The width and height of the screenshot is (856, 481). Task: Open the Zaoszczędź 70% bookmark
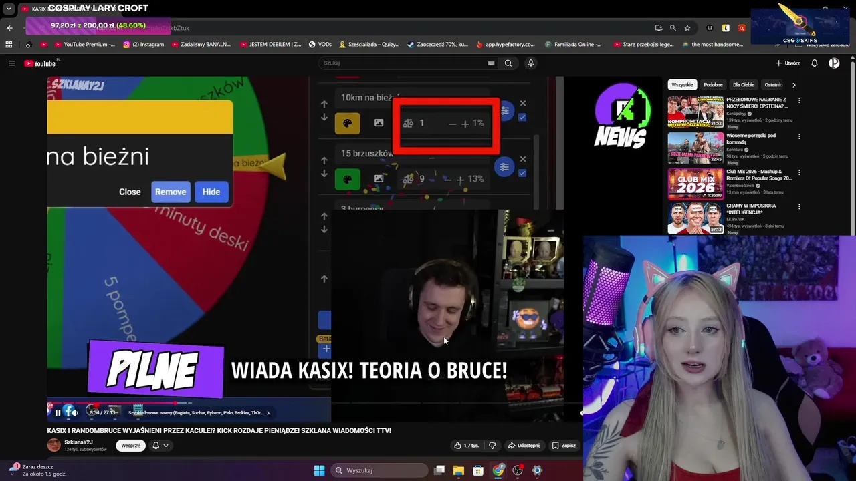[x=437, y=45]
